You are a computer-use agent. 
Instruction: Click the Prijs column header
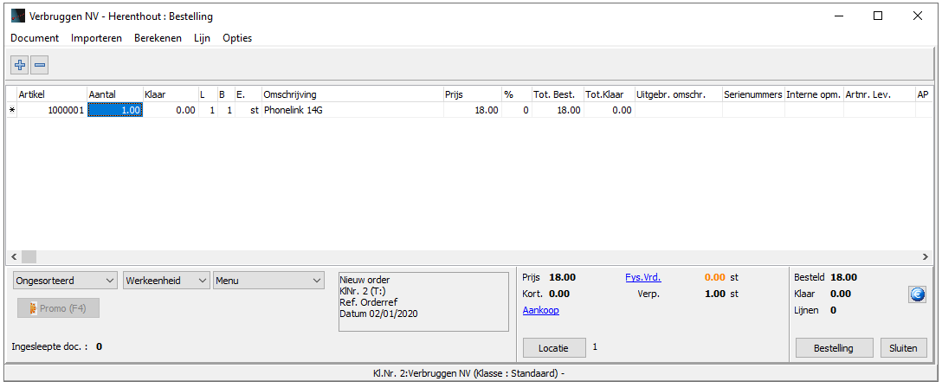click(x=472, y=94)
